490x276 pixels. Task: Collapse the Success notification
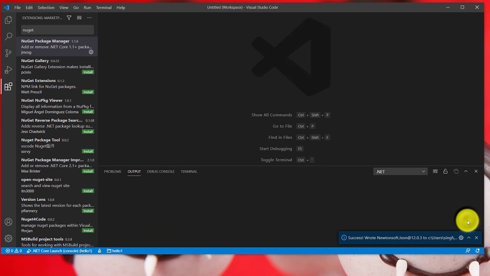coord(469,238)
